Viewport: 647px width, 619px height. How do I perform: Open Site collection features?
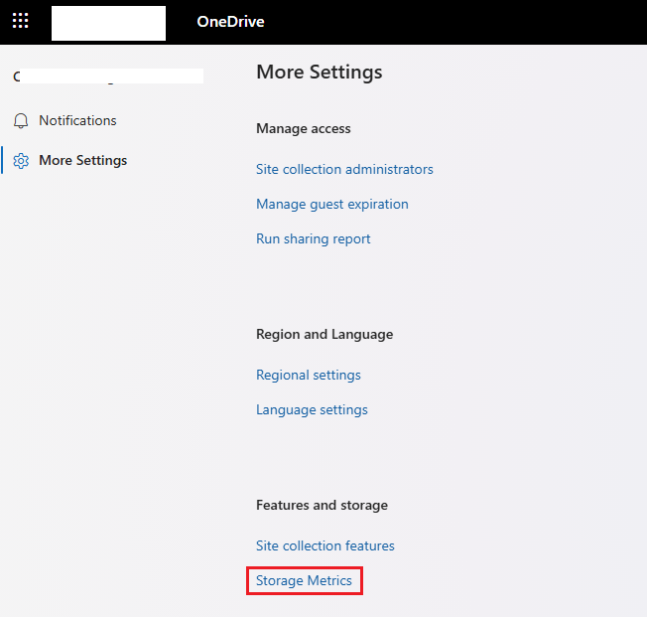click(324, 545)
